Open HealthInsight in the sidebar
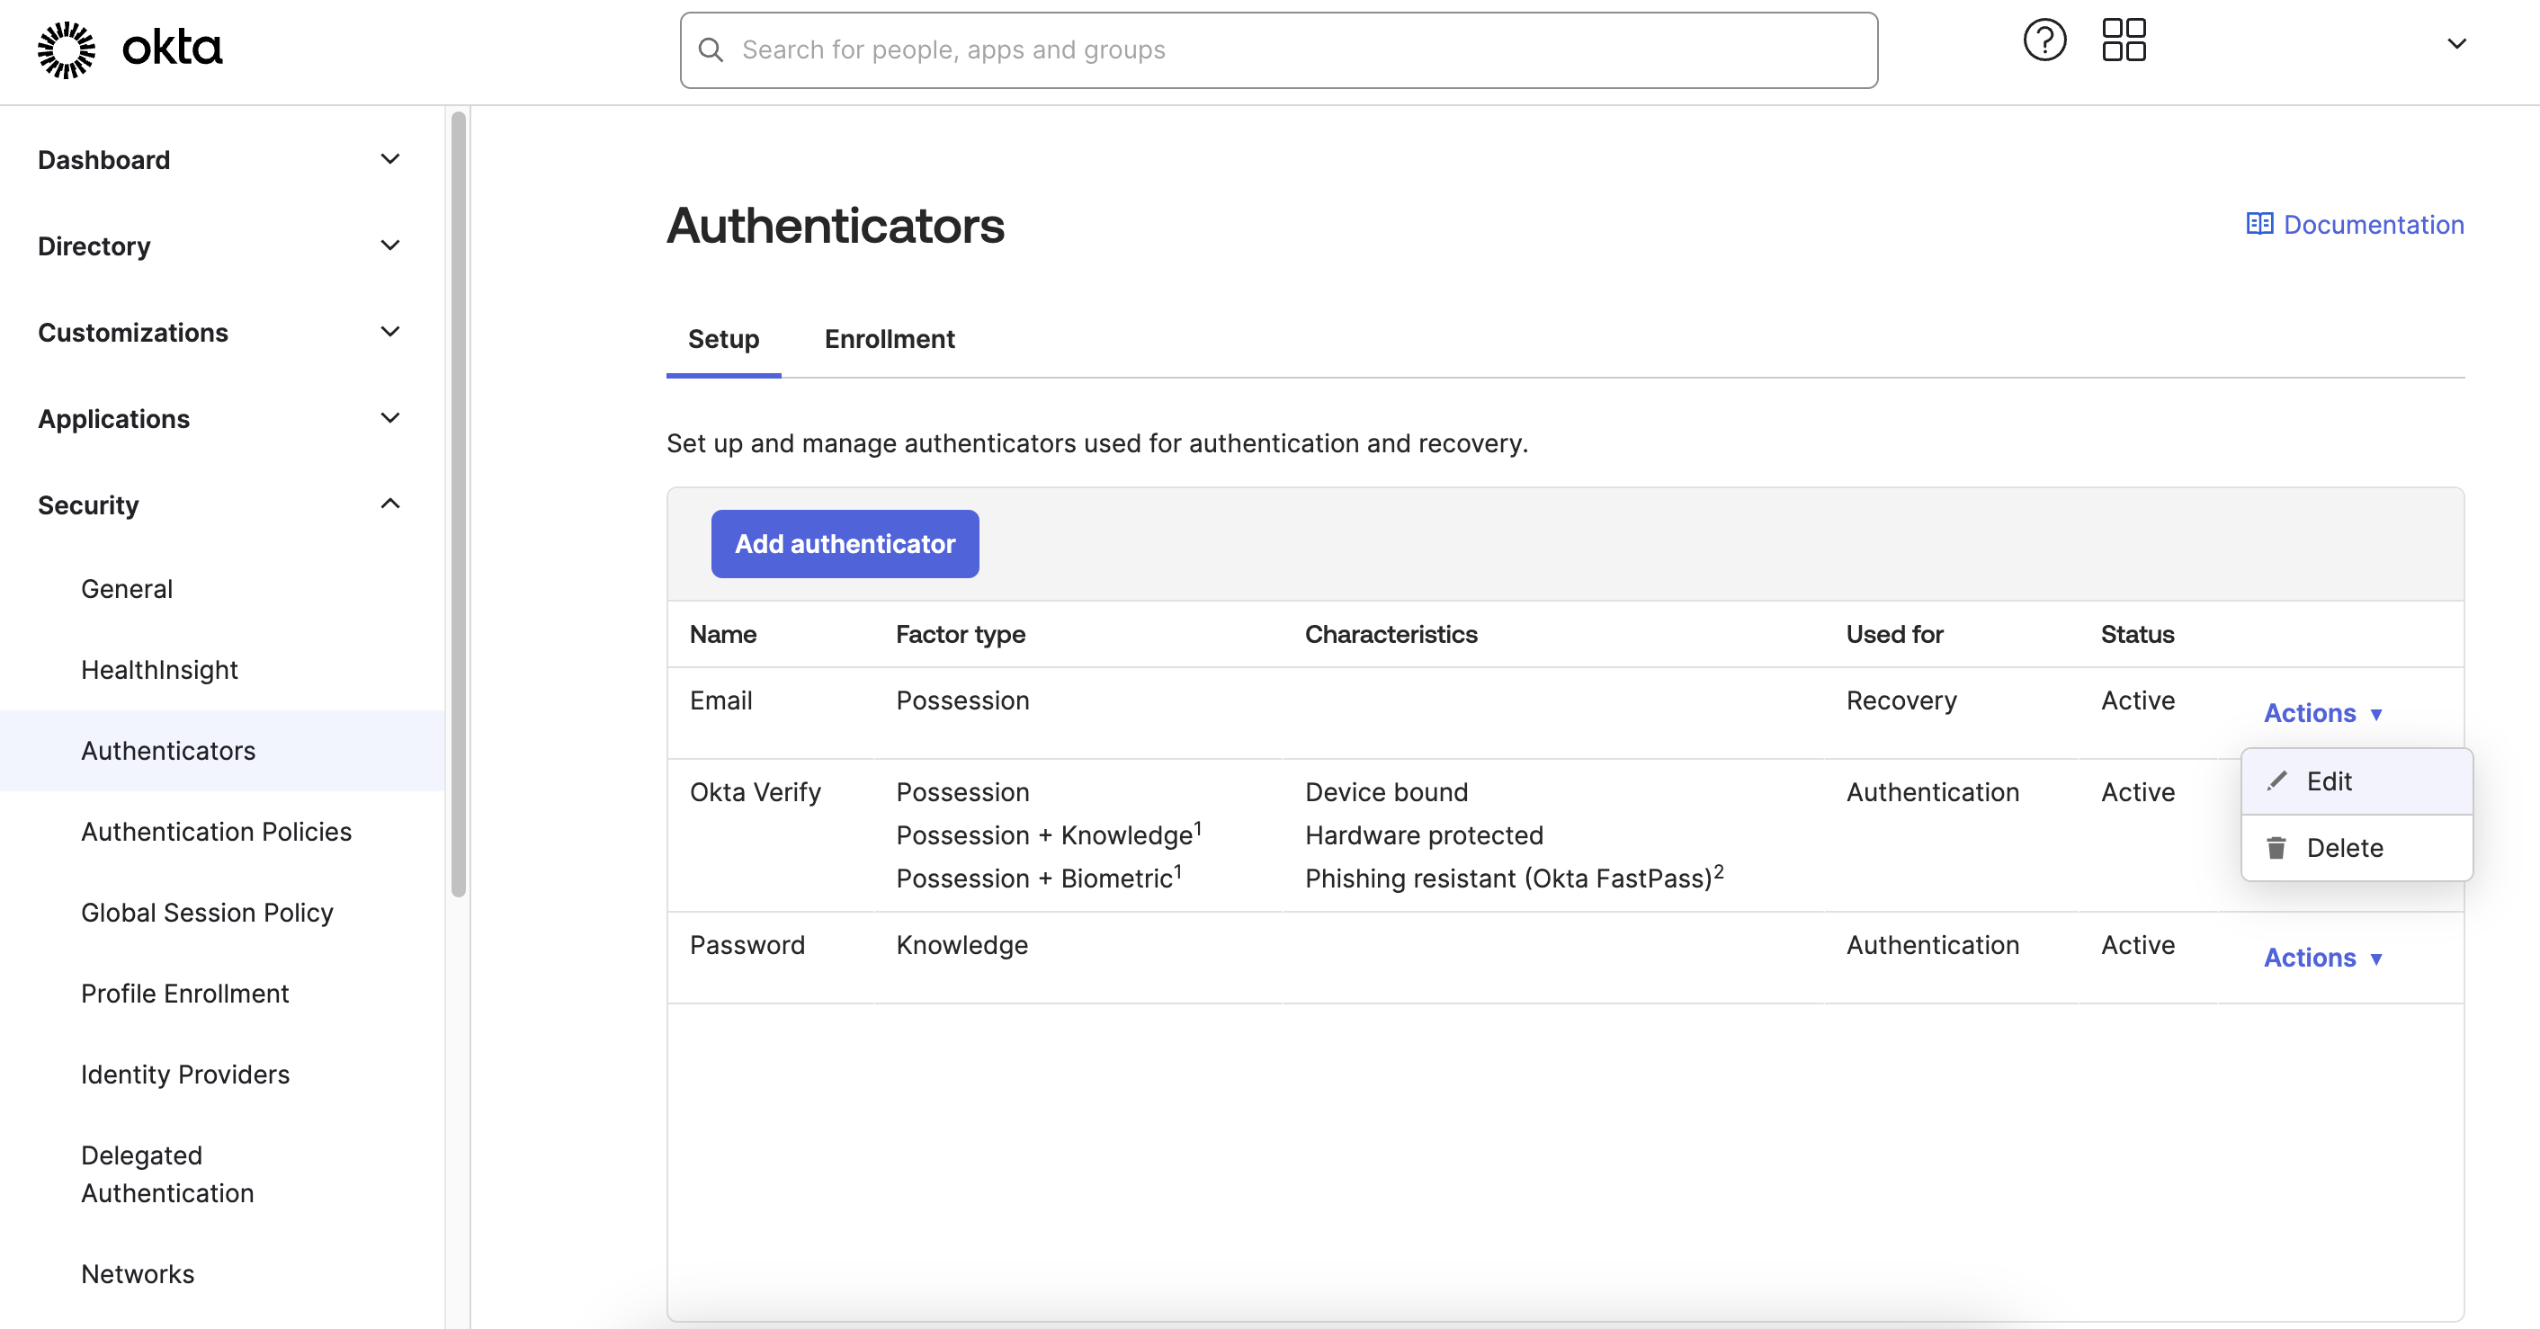 tap(160, 669)
